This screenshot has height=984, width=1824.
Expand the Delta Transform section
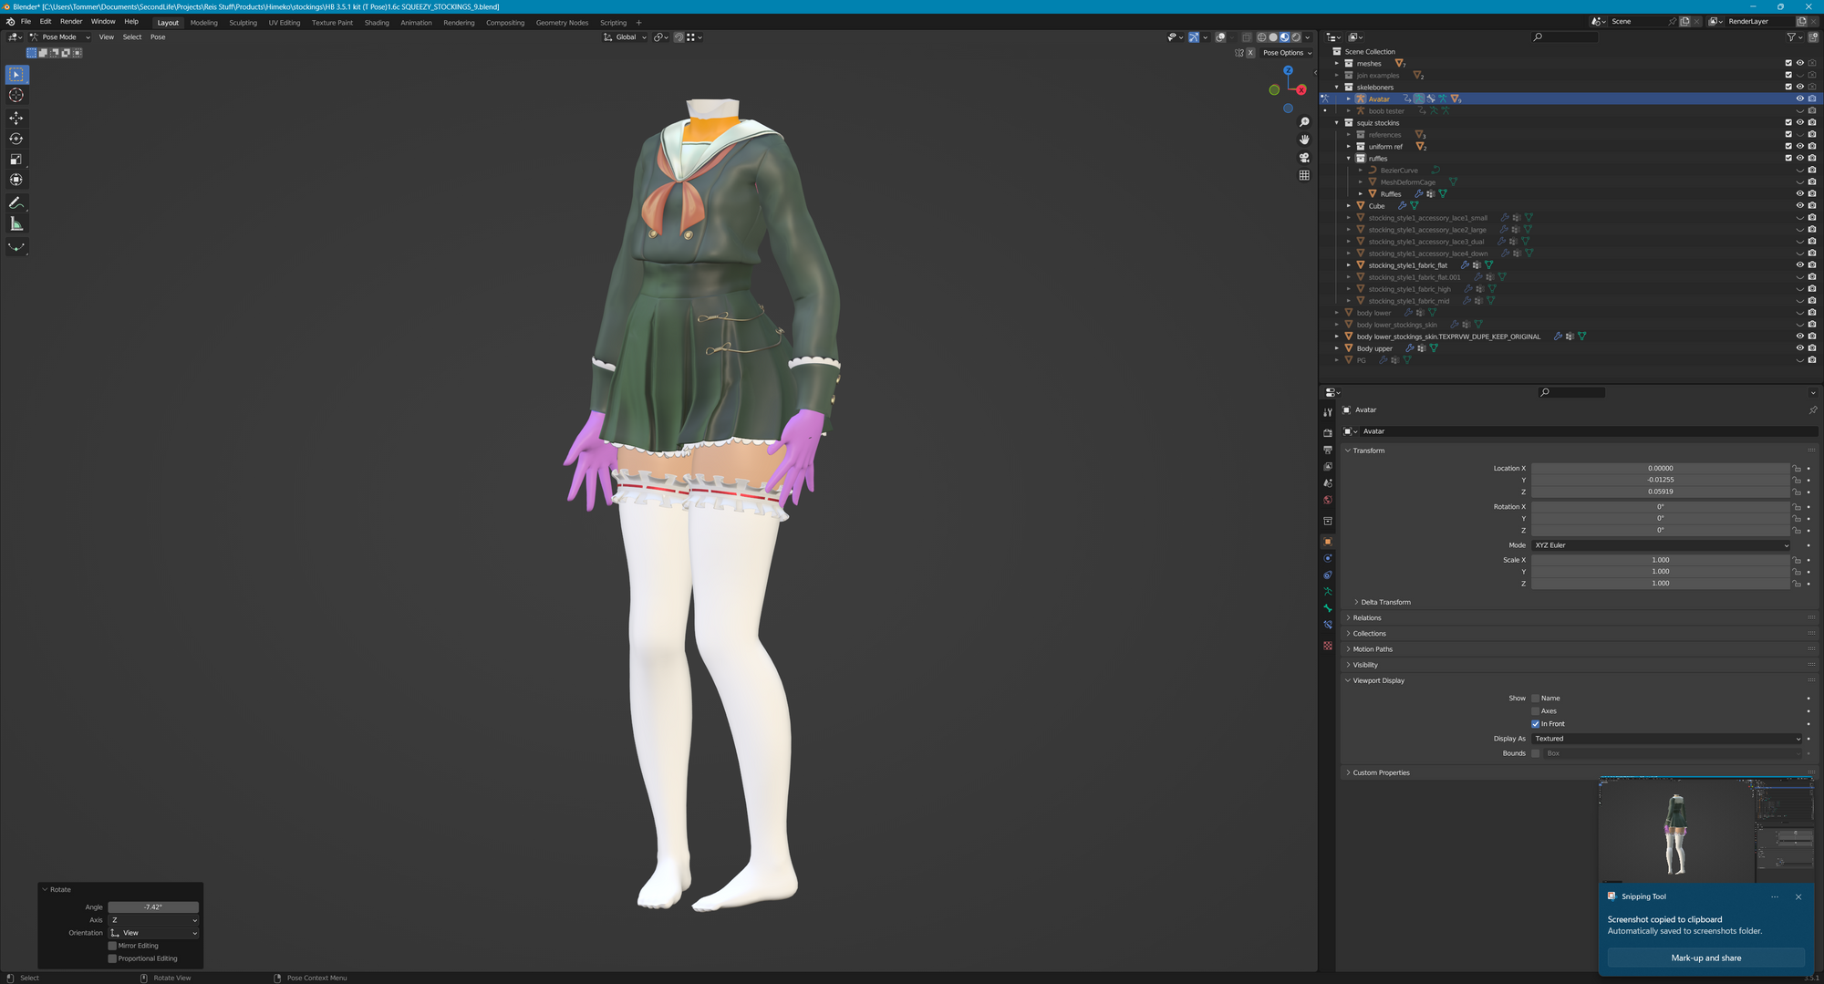1384,602
